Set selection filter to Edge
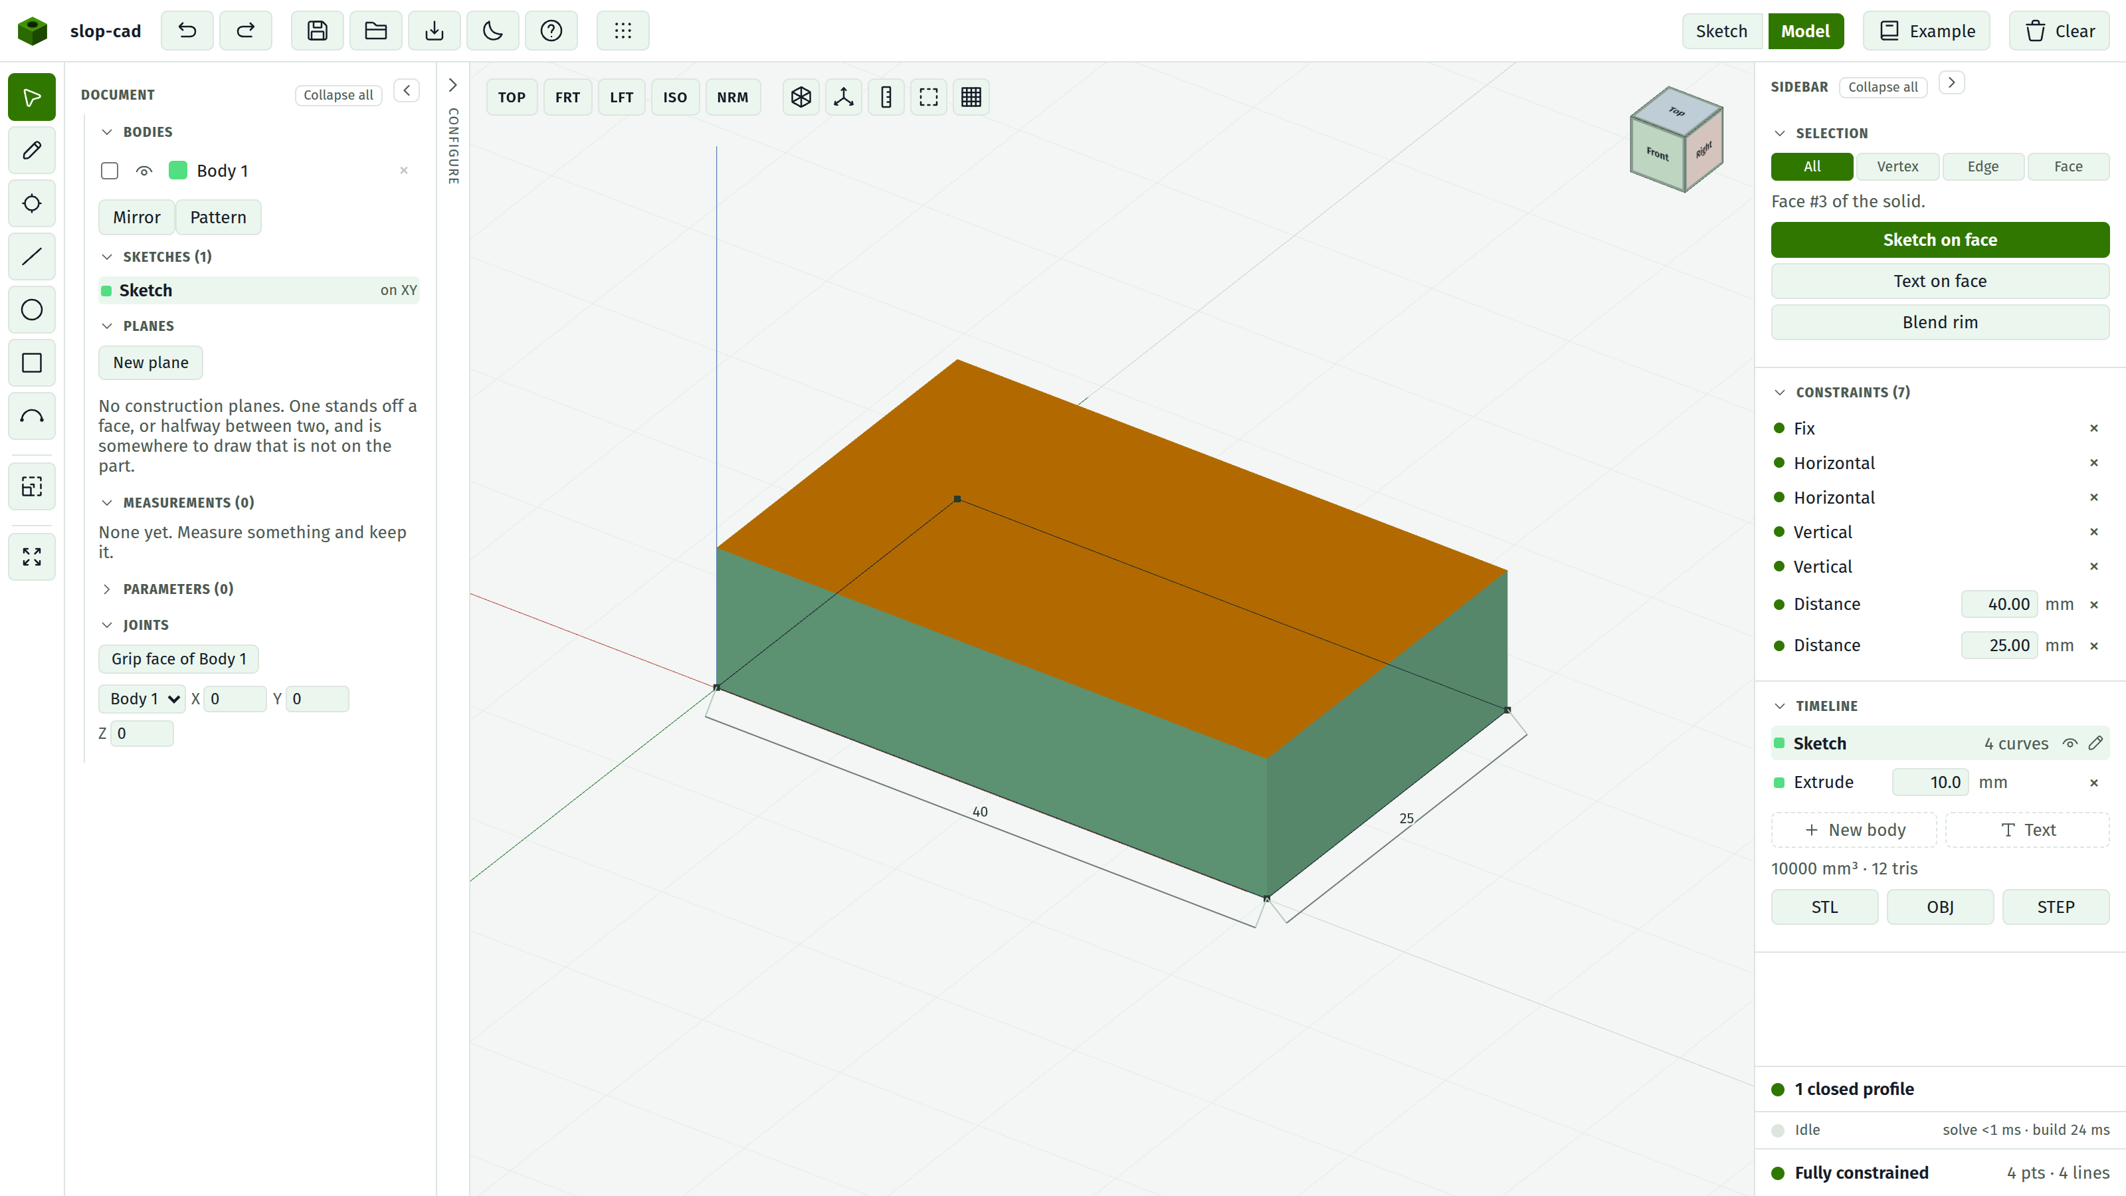 1983,167
